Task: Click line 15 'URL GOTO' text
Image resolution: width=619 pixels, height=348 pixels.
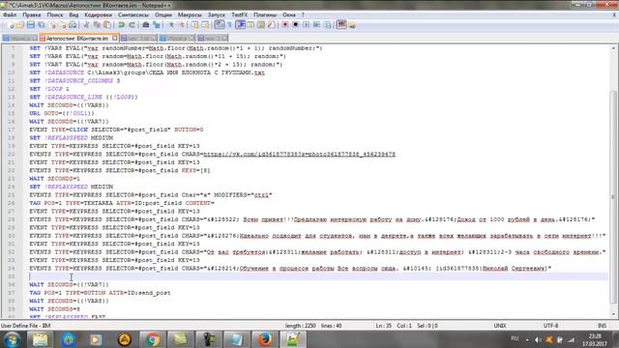Action: click(62, 113)
